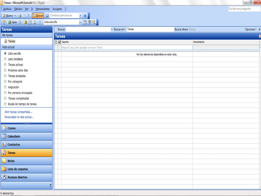Open the Opciones dropdown
Image resolution: width=261 pixels, height=196 pixels.
251,29
